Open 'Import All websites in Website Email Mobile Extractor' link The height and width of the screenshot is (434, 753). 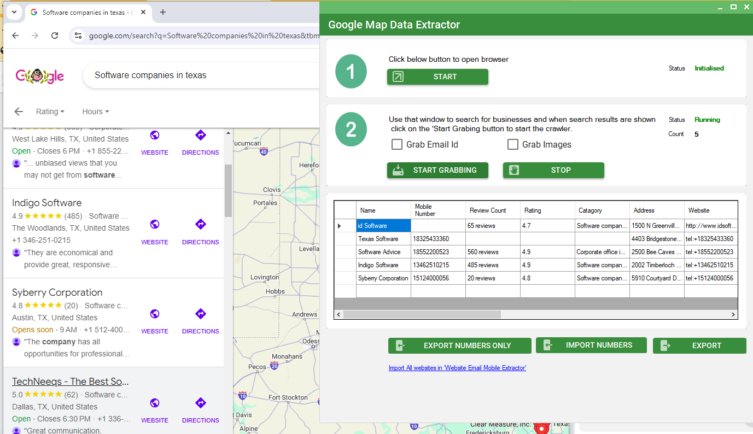(x=457, y=368)
